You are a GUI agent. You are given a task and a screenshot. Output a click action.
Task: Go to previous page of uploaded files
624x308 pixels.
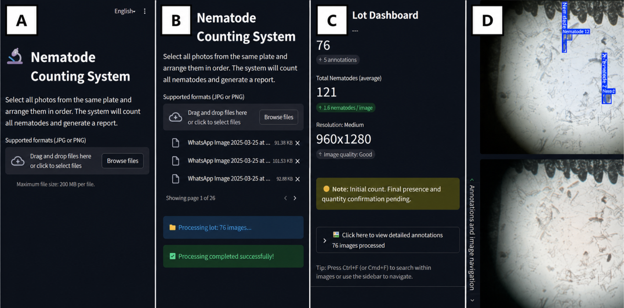pos(285,198)
